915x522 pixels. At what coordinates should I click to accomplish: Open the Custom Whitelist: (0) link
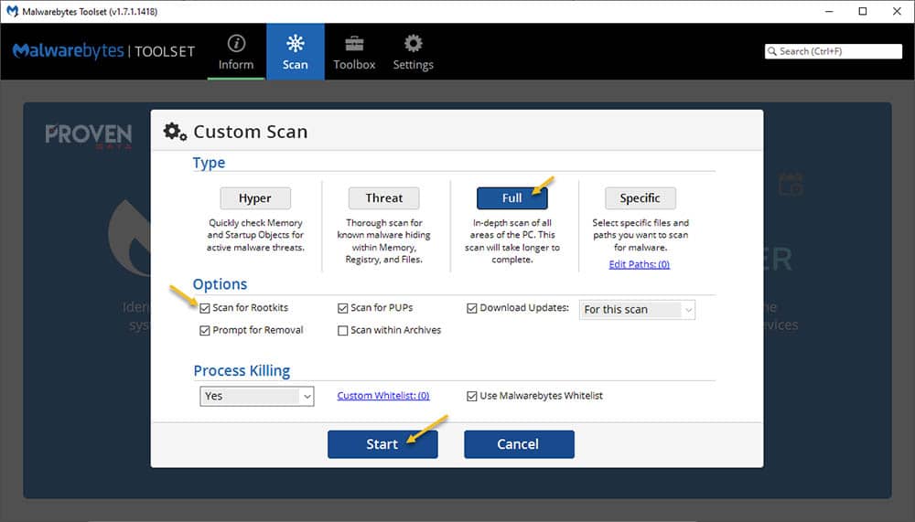383,396
